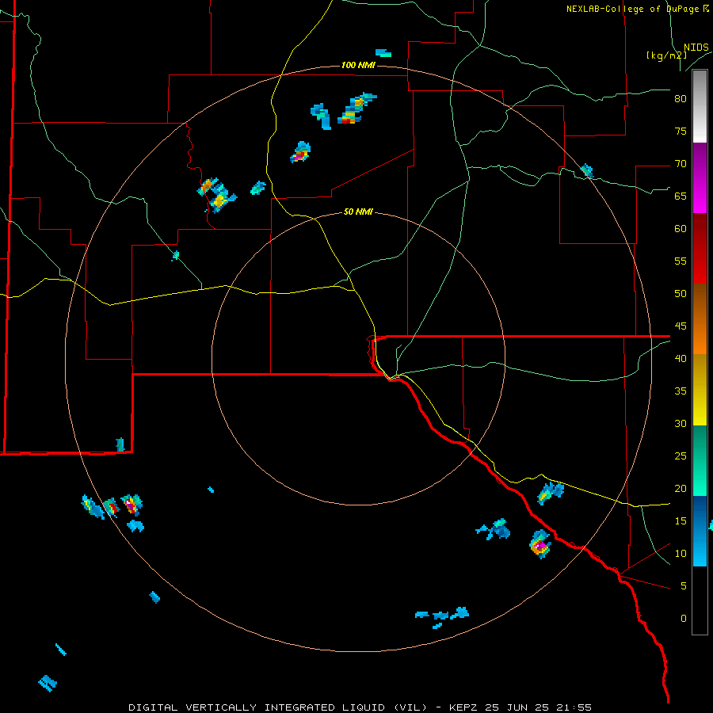This screenshot has height=713, width=713.
Task: Click the scale value 0
Action: 684,619
